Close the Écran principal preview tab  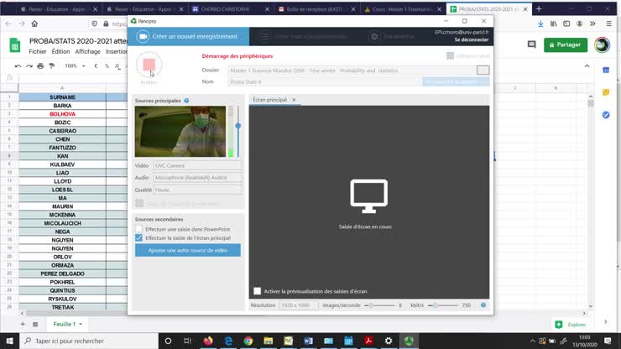click(294, 100)
